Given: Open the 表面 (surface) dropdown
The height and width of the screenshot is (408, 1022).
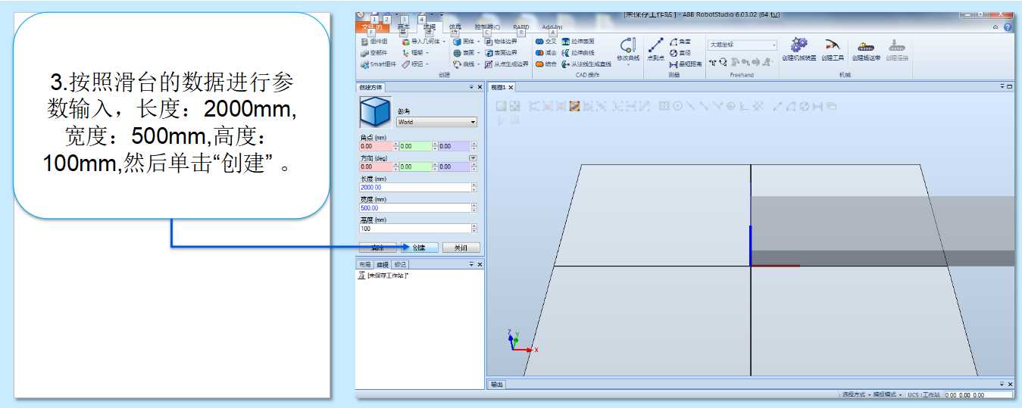Looking at the screenshot, I should [x=466, y=53].
